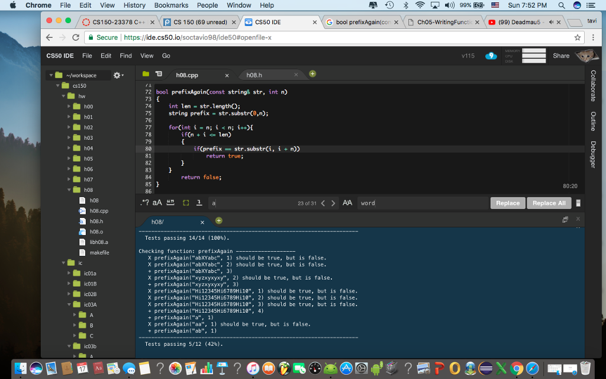Go to next search match arrow

tap(333, 203)
